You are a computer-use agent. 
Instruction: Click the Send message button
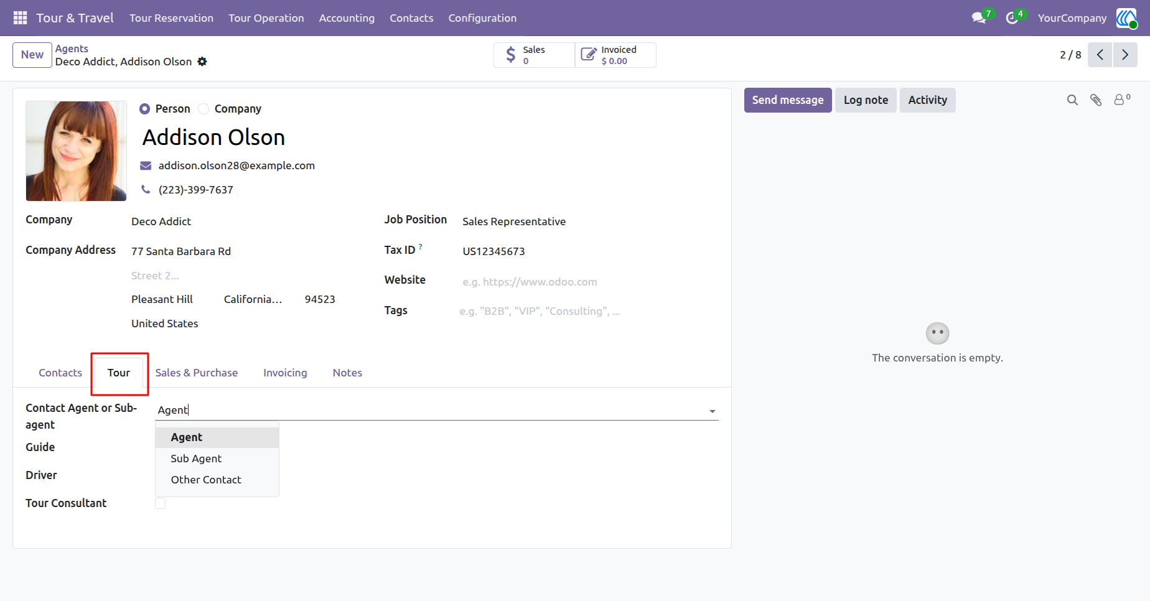pos(788,100)
